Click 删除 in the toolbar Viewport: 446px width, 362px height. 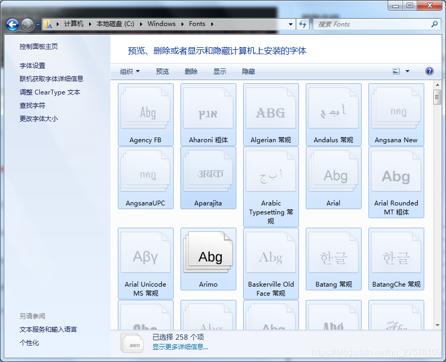[191, 71]
